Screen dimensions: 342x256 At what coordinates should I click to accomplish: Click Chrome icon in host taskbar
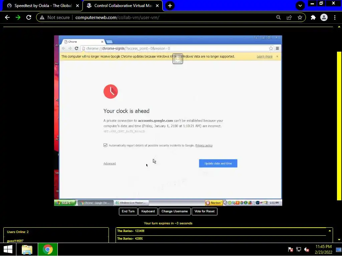(47, 249)
